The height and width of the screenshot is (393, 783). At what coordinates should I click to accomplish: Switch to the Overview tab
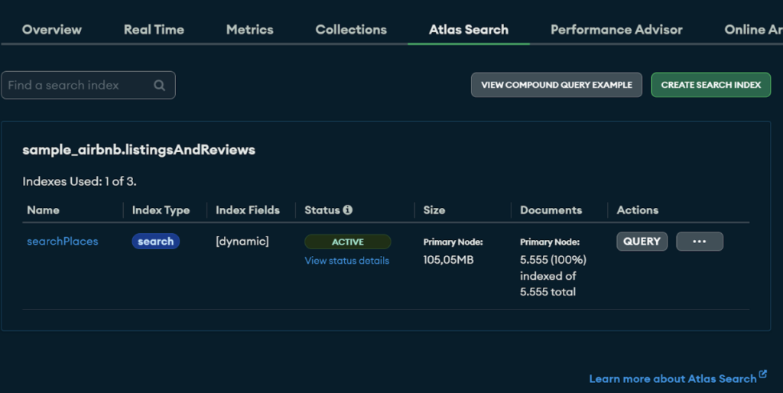(52, 30)
